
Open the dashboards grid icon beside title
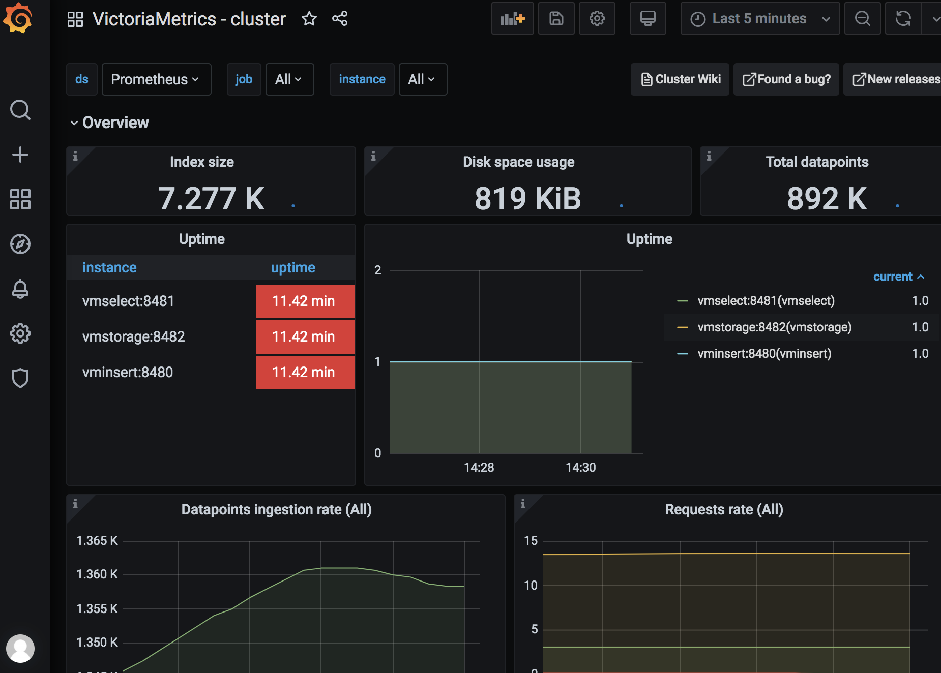pos(75,19)
